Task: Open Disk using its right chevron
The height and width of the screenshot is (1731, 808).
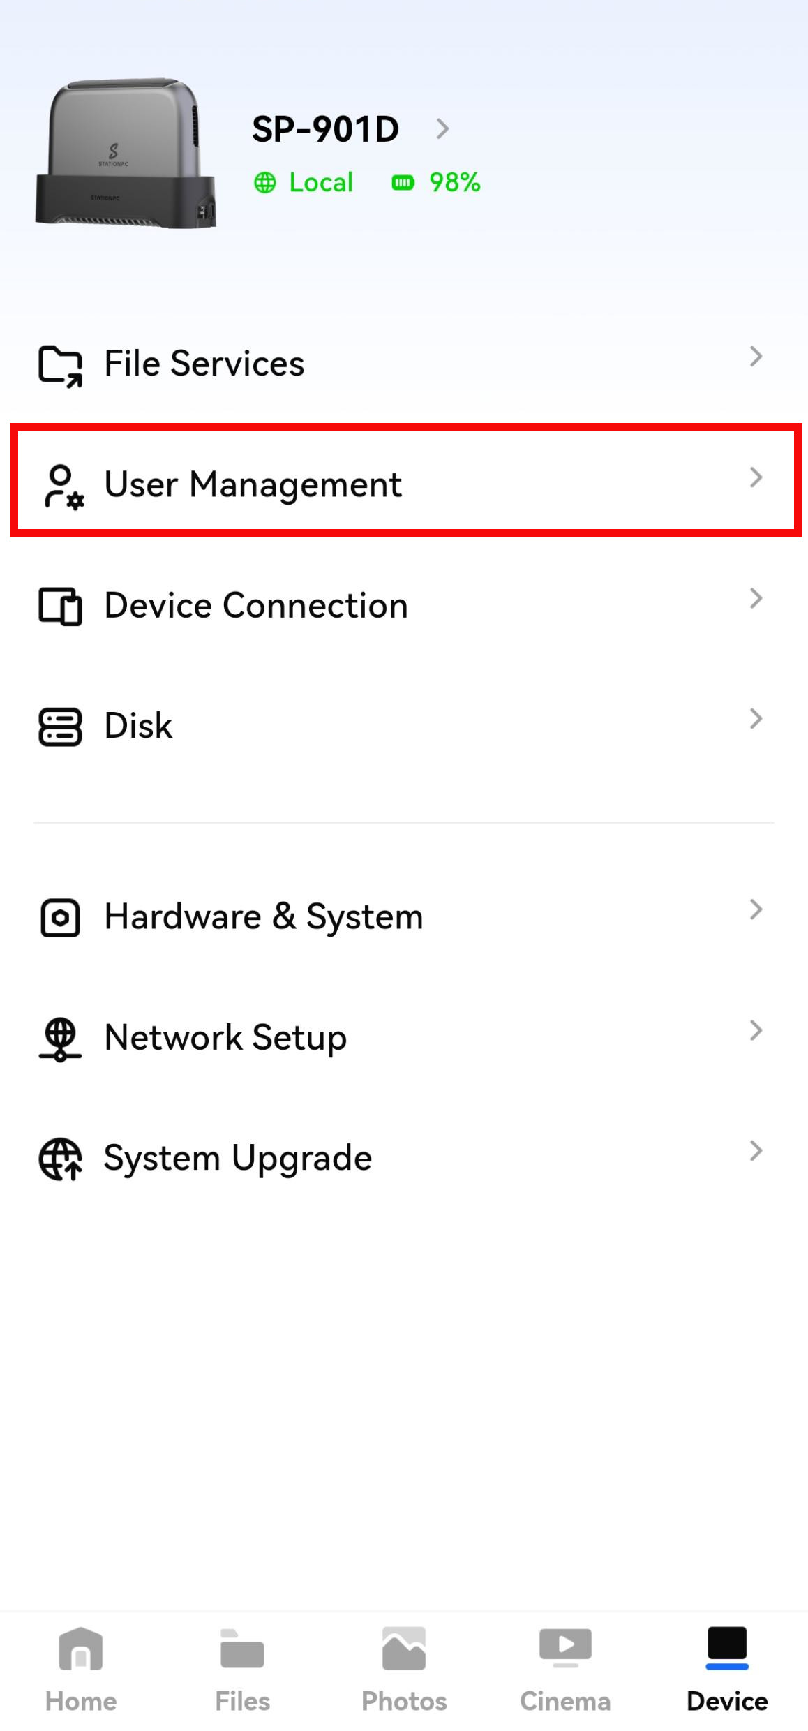Action: click(x=755, y=719)
